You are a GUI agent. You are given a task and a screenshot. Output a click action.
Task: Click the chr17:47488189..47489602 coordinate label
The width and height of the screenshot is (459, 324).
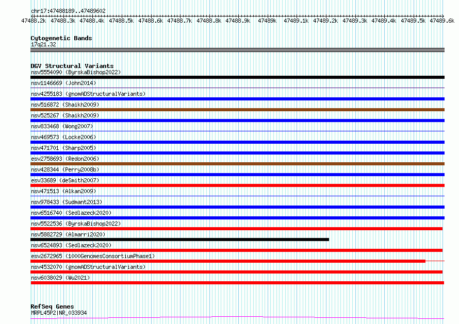click(68, 11)
